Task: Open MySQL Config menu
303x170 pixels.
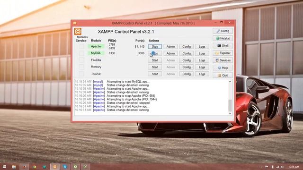Action: click(187, 53)
